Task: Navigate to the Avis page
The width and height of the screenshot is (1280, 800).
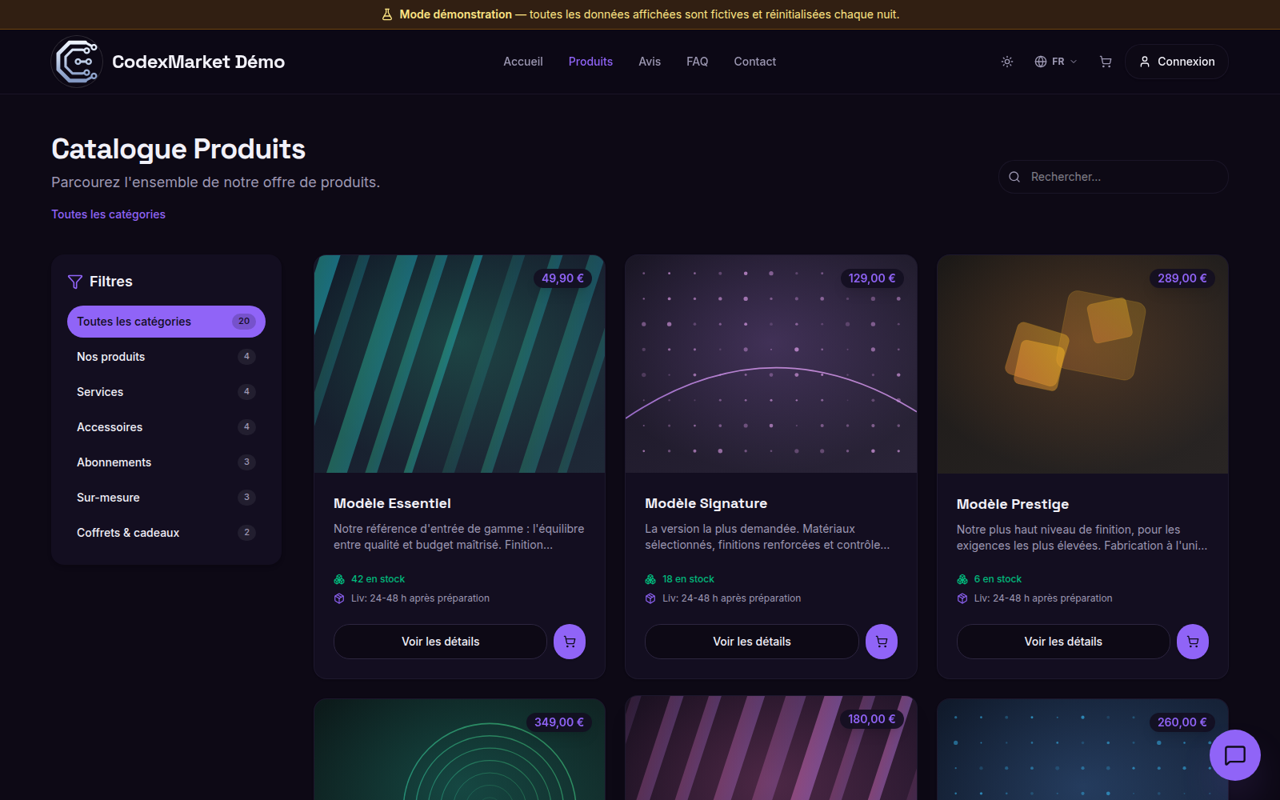Action: click(650, 62)
